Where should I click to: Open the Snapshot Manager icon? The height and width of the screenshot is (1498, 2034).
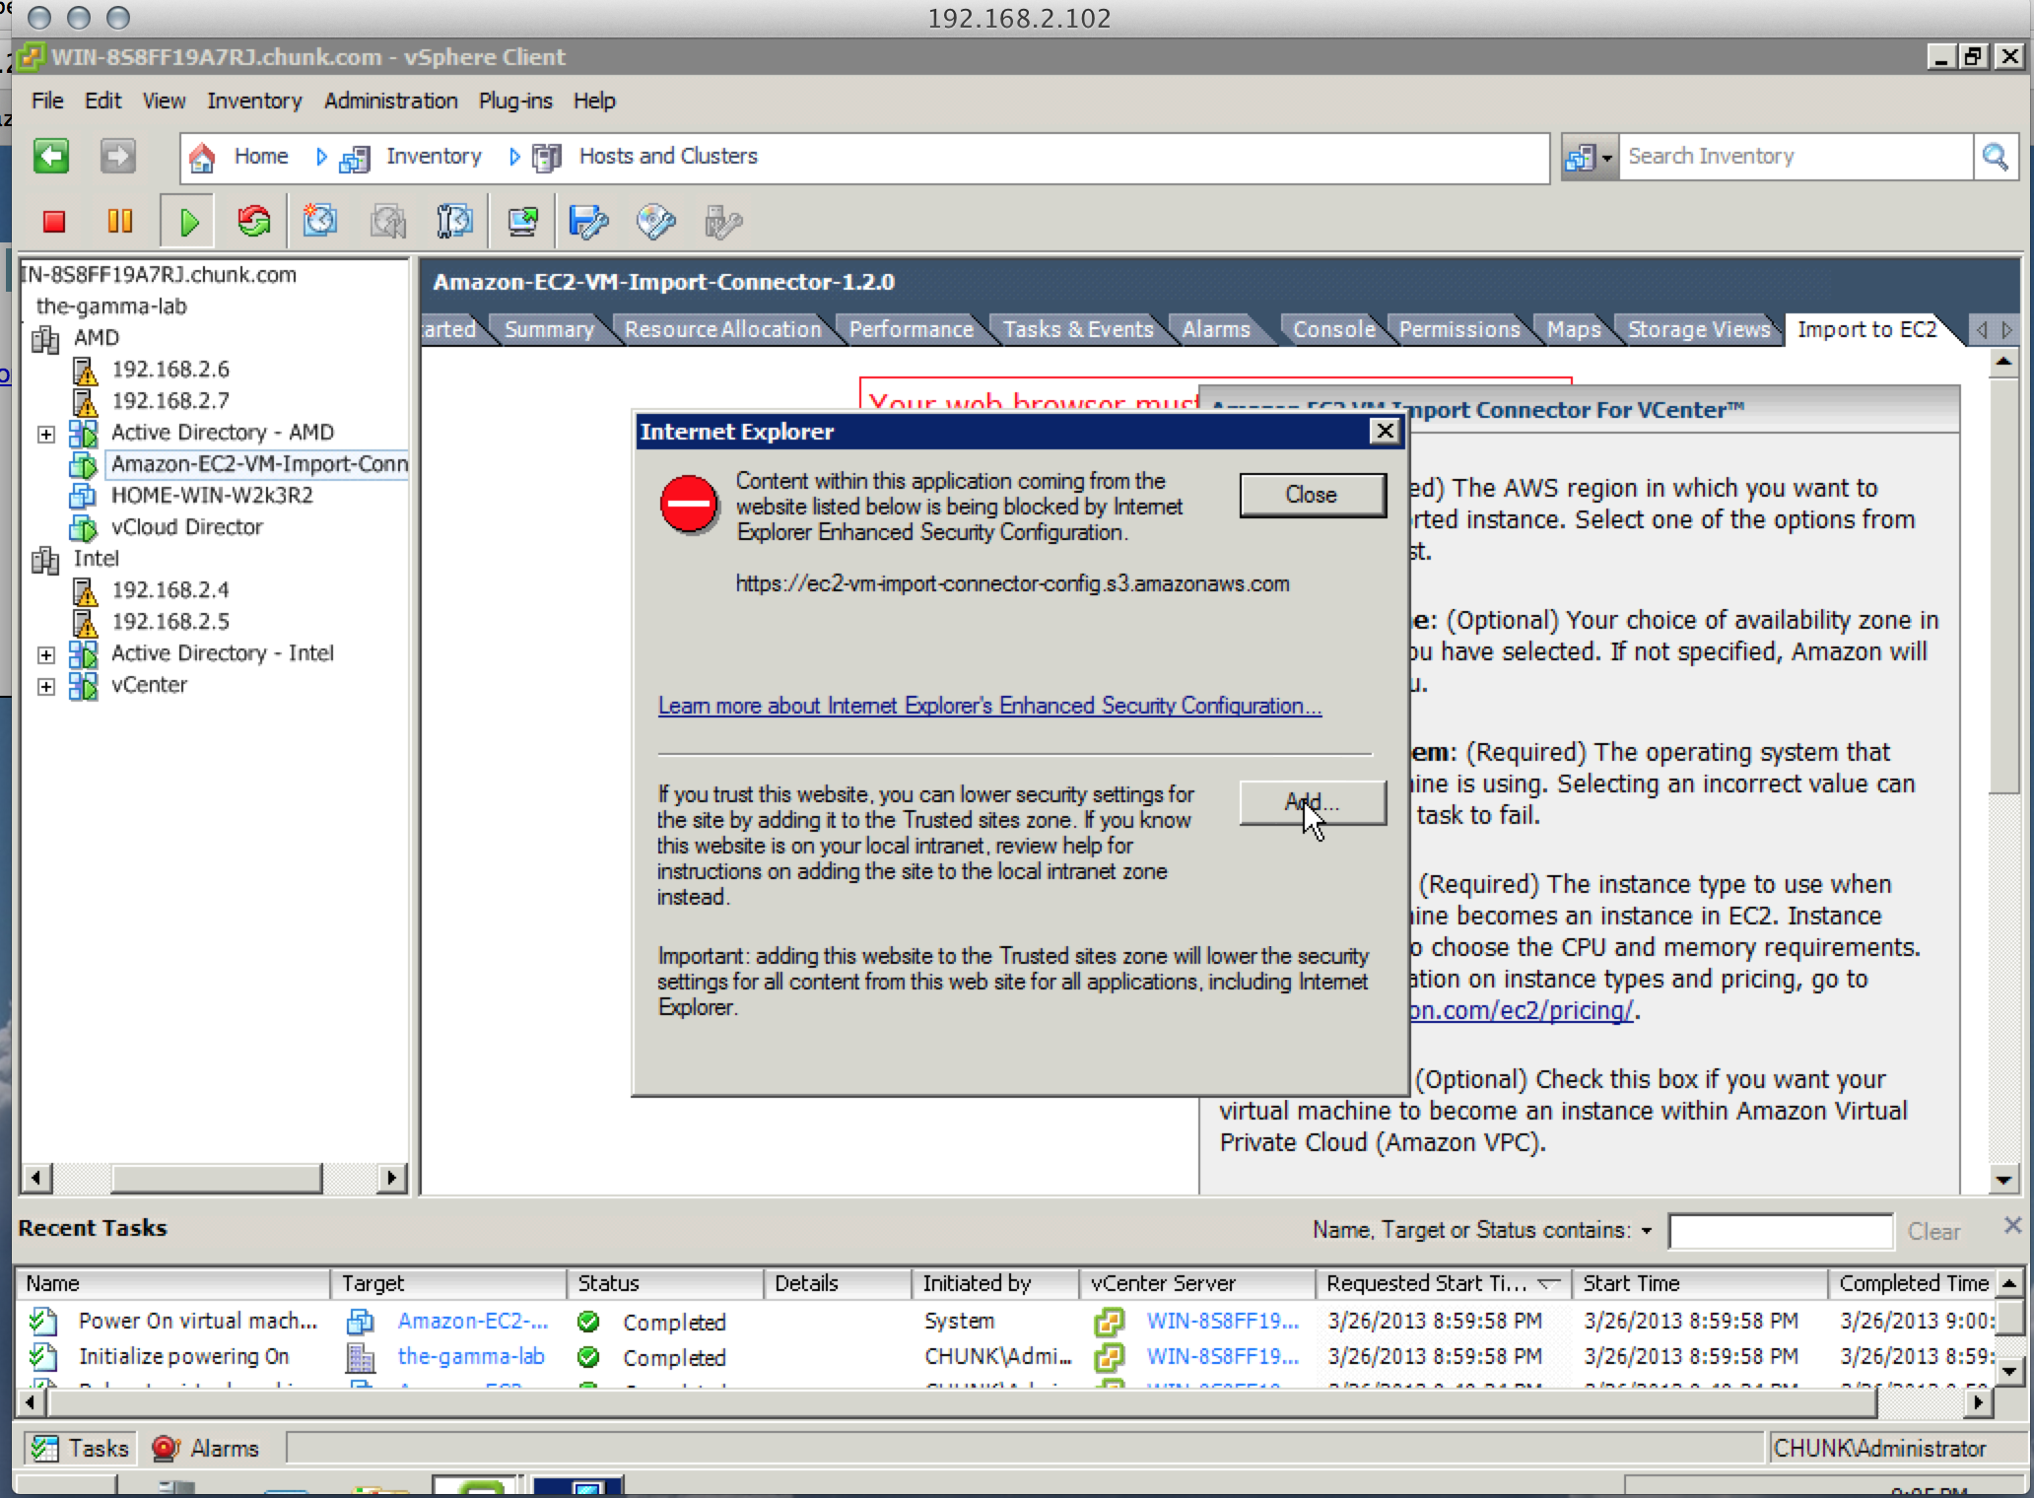click(454, 222)
